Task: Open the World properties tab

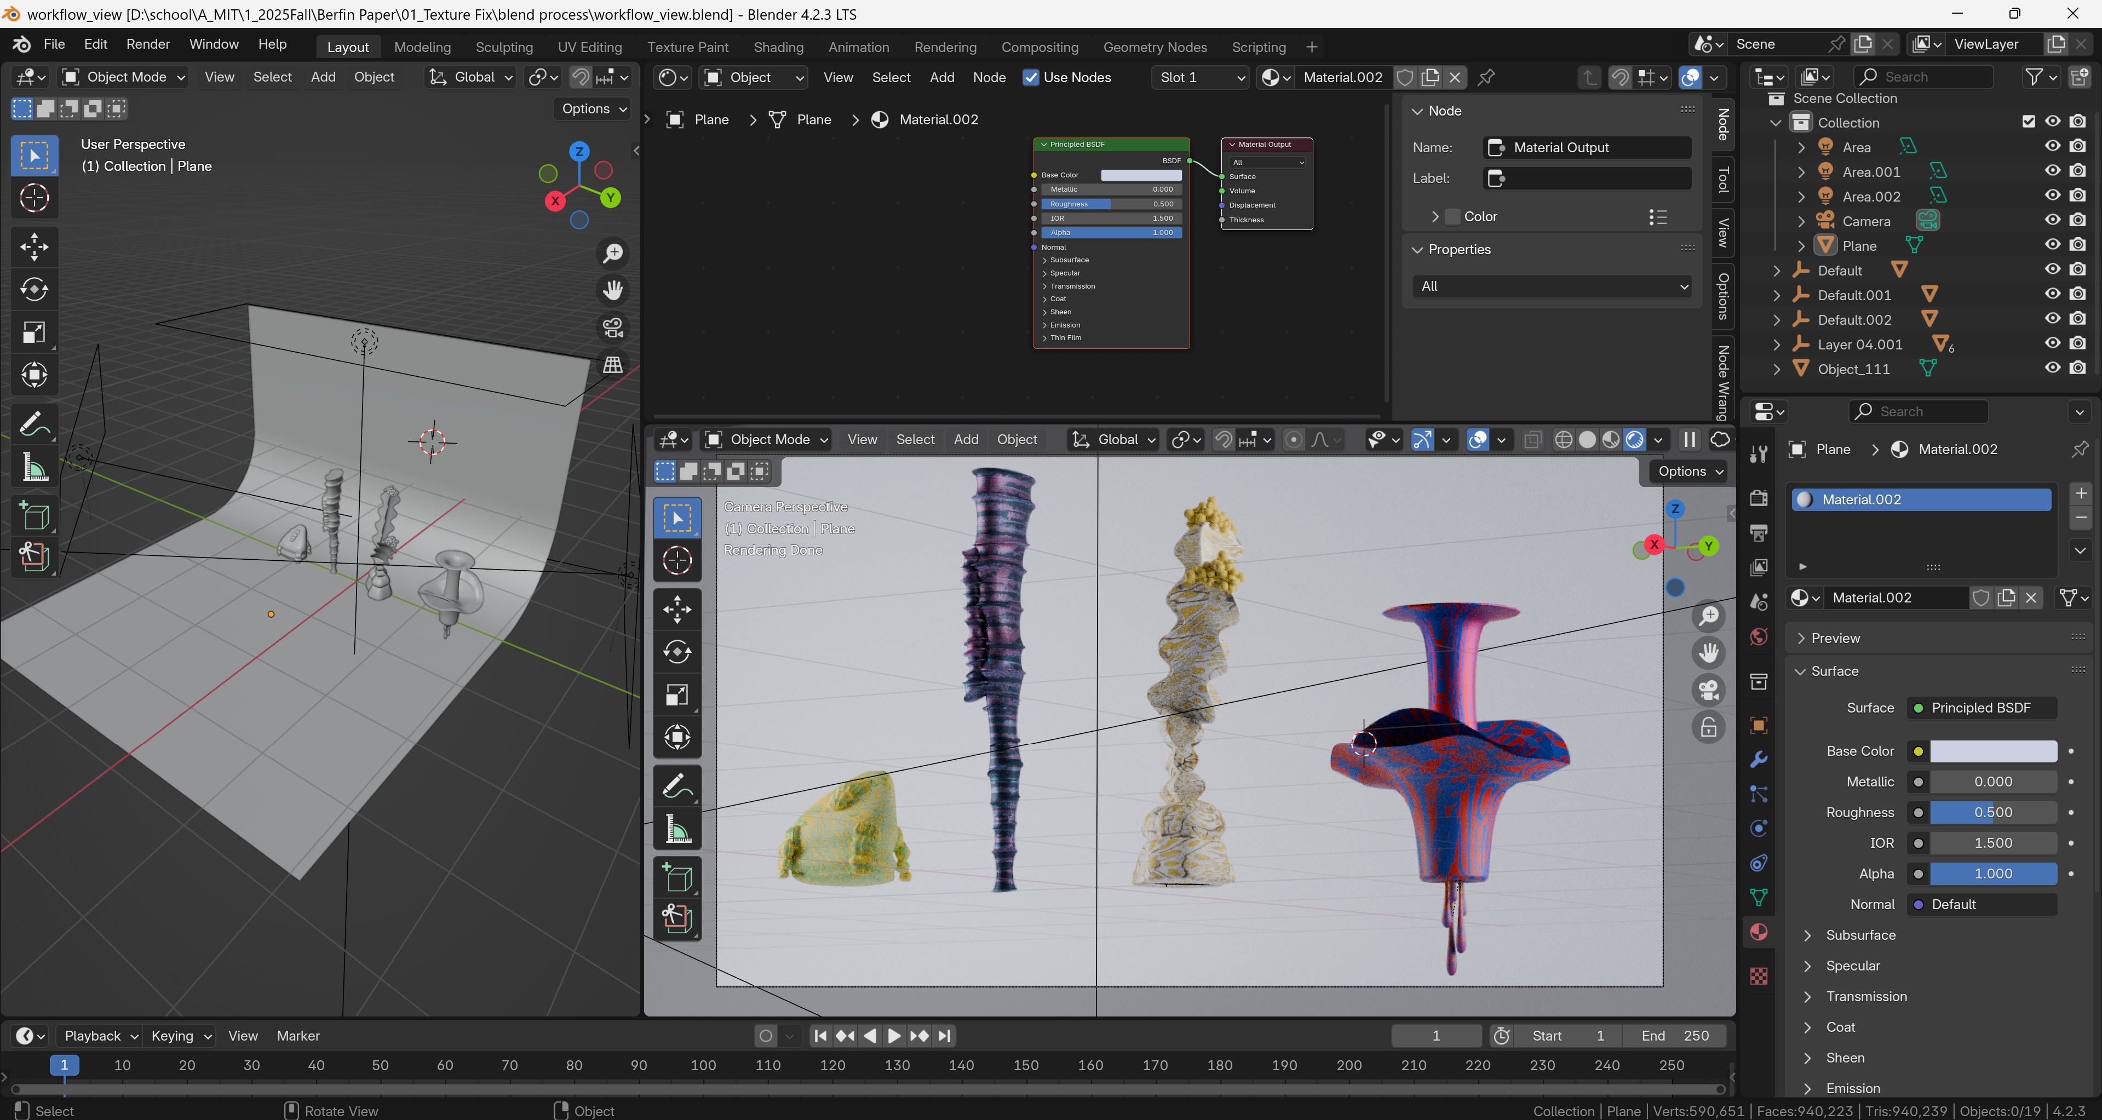Action: coord(1759,636)
